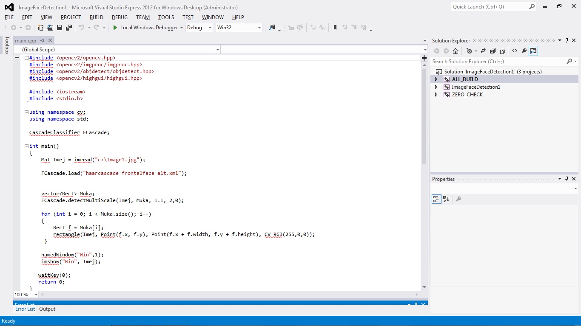Click the Home icon in Solution Explorer
Image resolution: width=581 pixels, height=326 pixels.
(456, 51)
